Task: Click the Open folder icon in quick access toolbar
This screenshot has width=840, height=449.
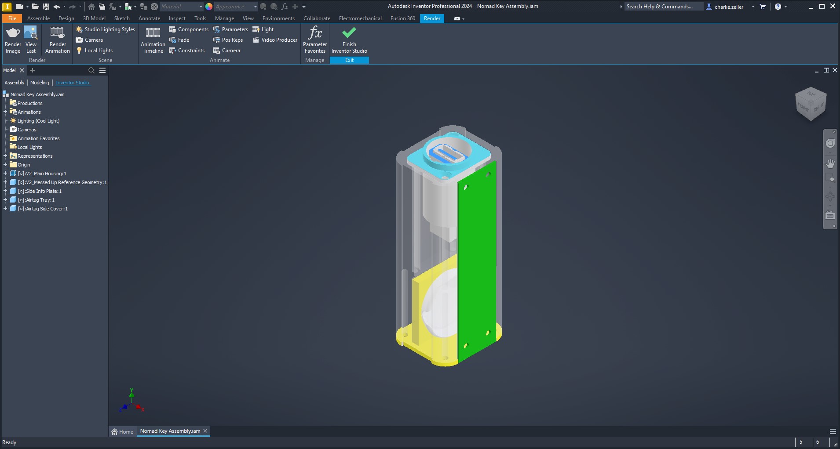Action: click(35, 7)
